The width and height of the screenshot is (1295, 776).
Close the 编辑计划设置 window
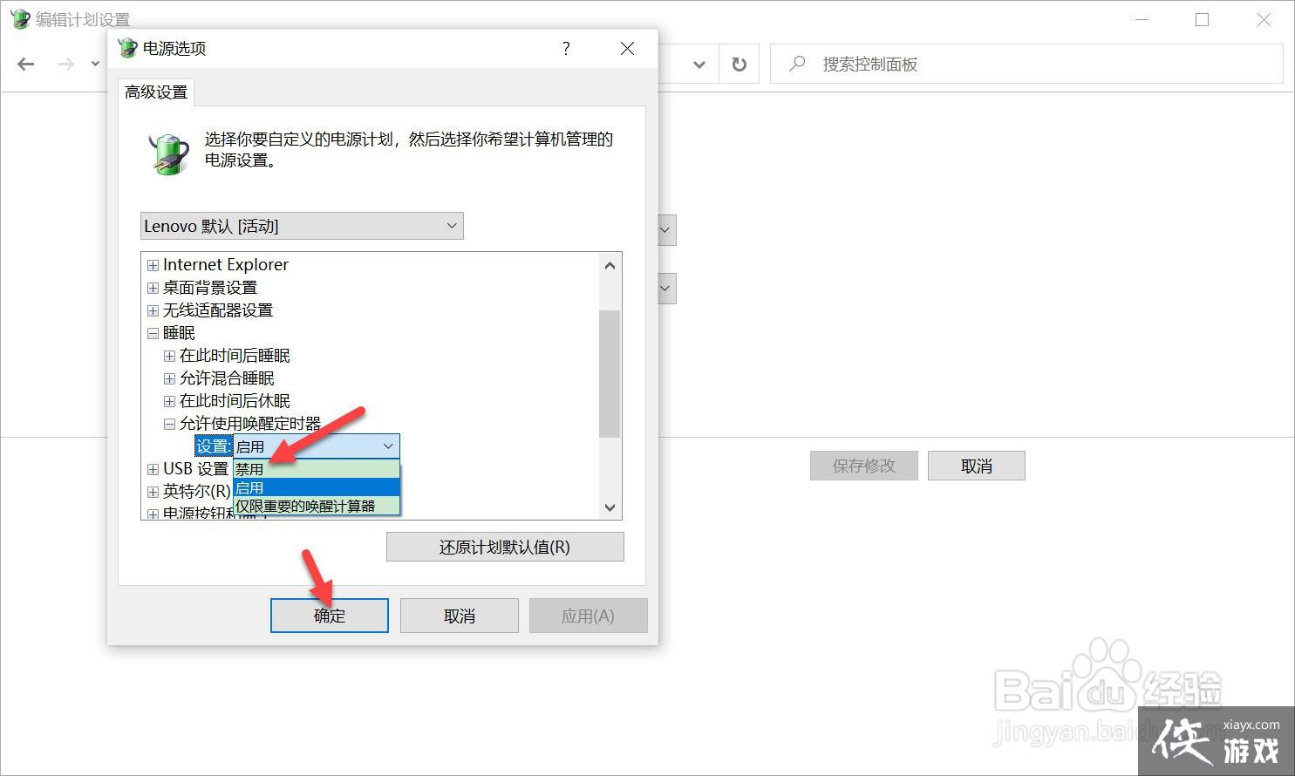click(1264, 19)
